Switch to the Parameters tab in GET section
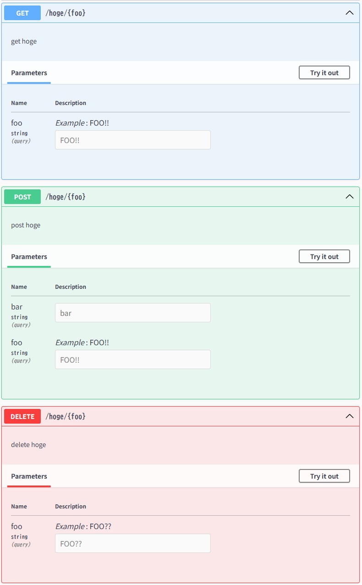 click(28, 72)
